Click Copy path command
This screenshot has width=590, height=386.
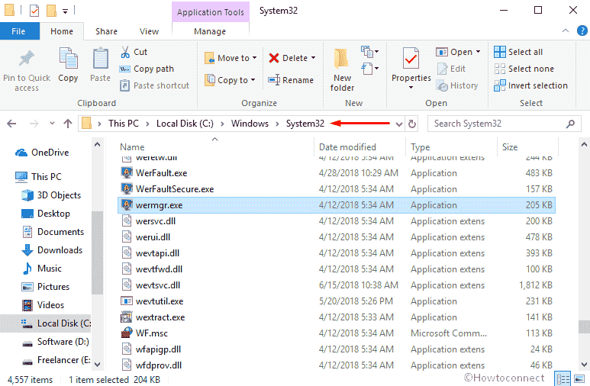point(147,69)
